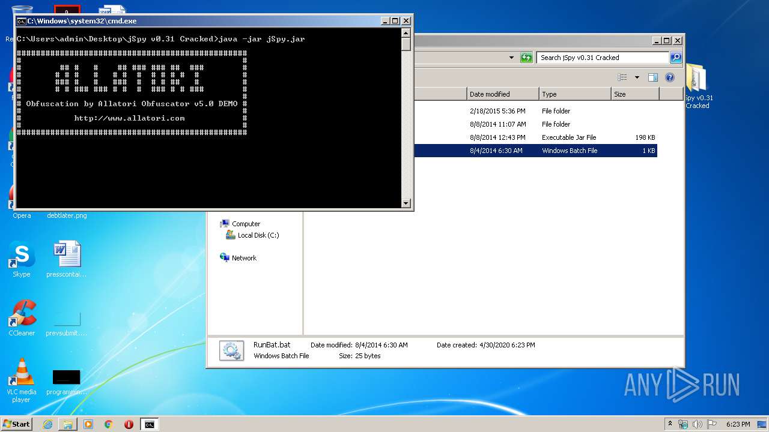Click the Explorer refresh button
769x432 pixels.
click(x=526, y=58)
